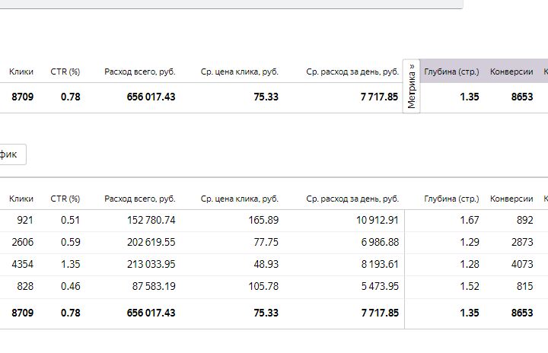Select conversions value 892
This screenshot has width=548, height=353.
click(x=525, y=220)
